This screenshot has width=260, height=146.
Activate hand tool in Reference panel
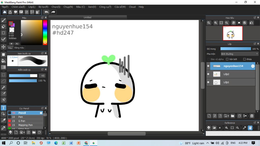pyautogui.click(x=250, y=128)
